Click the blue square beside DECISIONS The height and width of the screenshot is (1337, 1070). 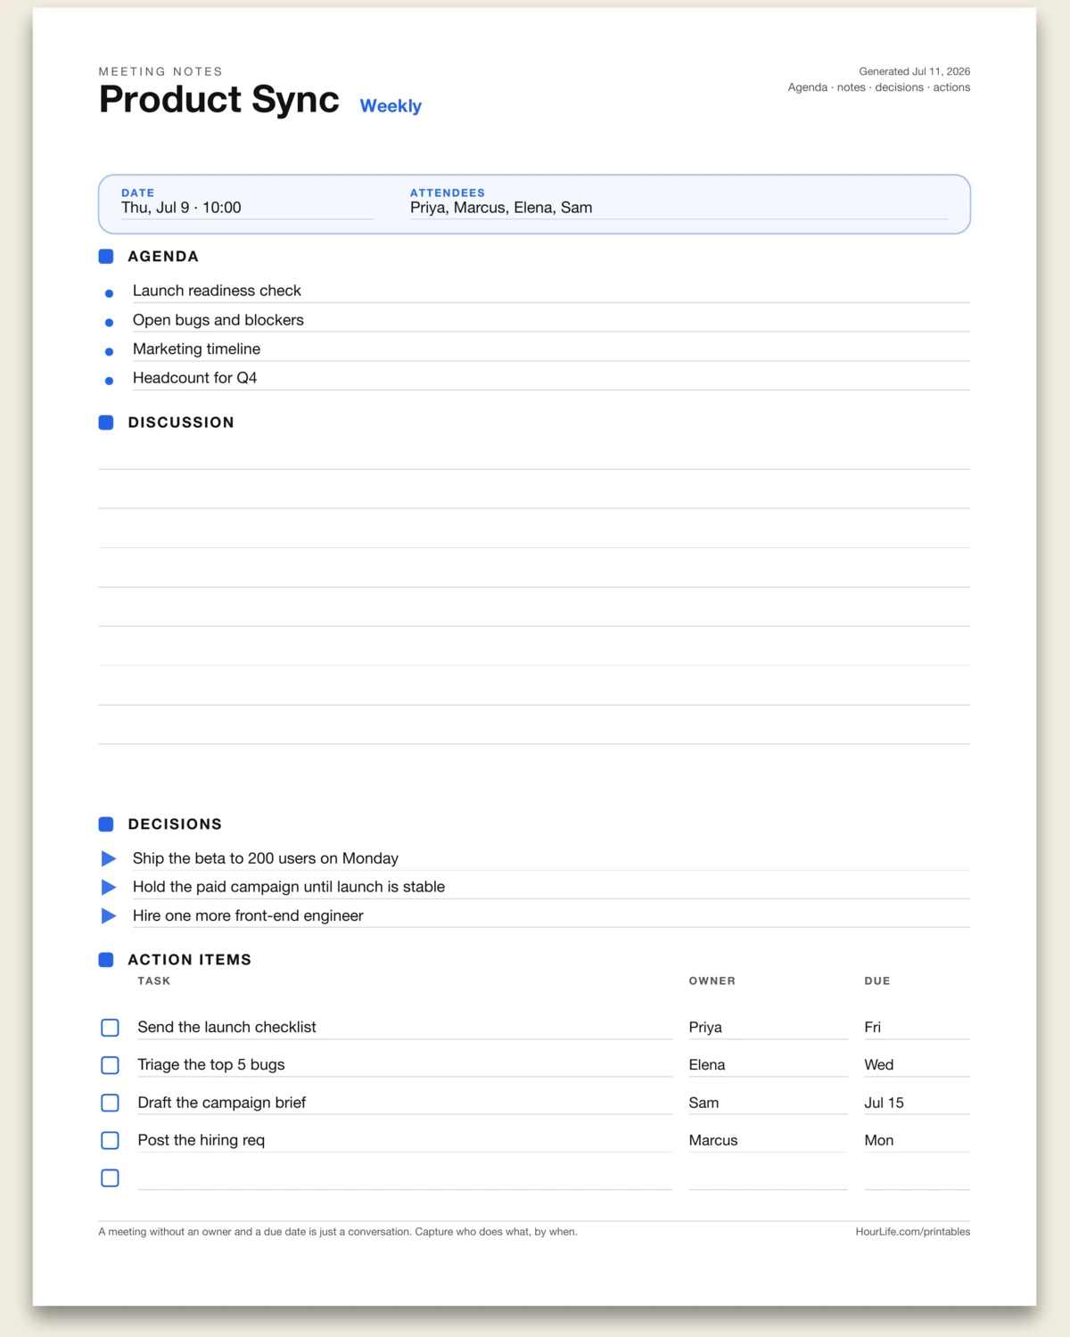[106, 824]
